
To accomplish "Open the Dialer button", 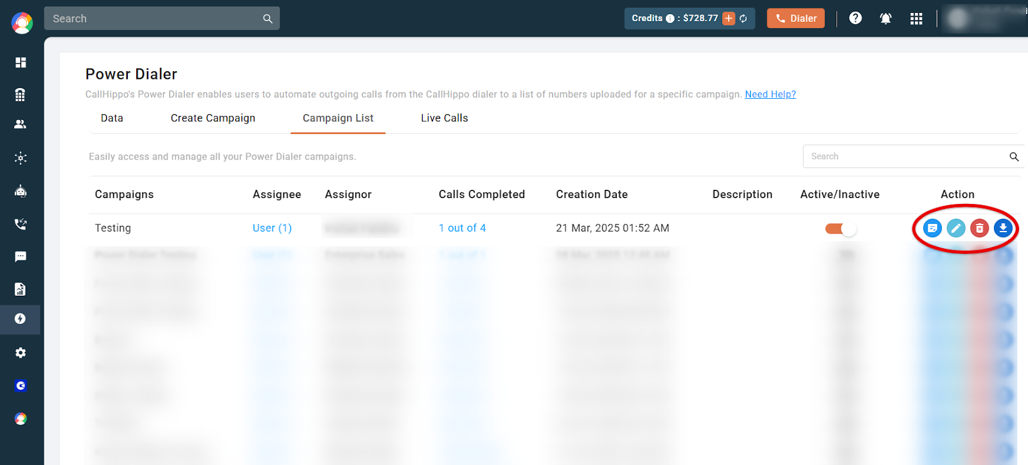I will [x=795, y=19].
